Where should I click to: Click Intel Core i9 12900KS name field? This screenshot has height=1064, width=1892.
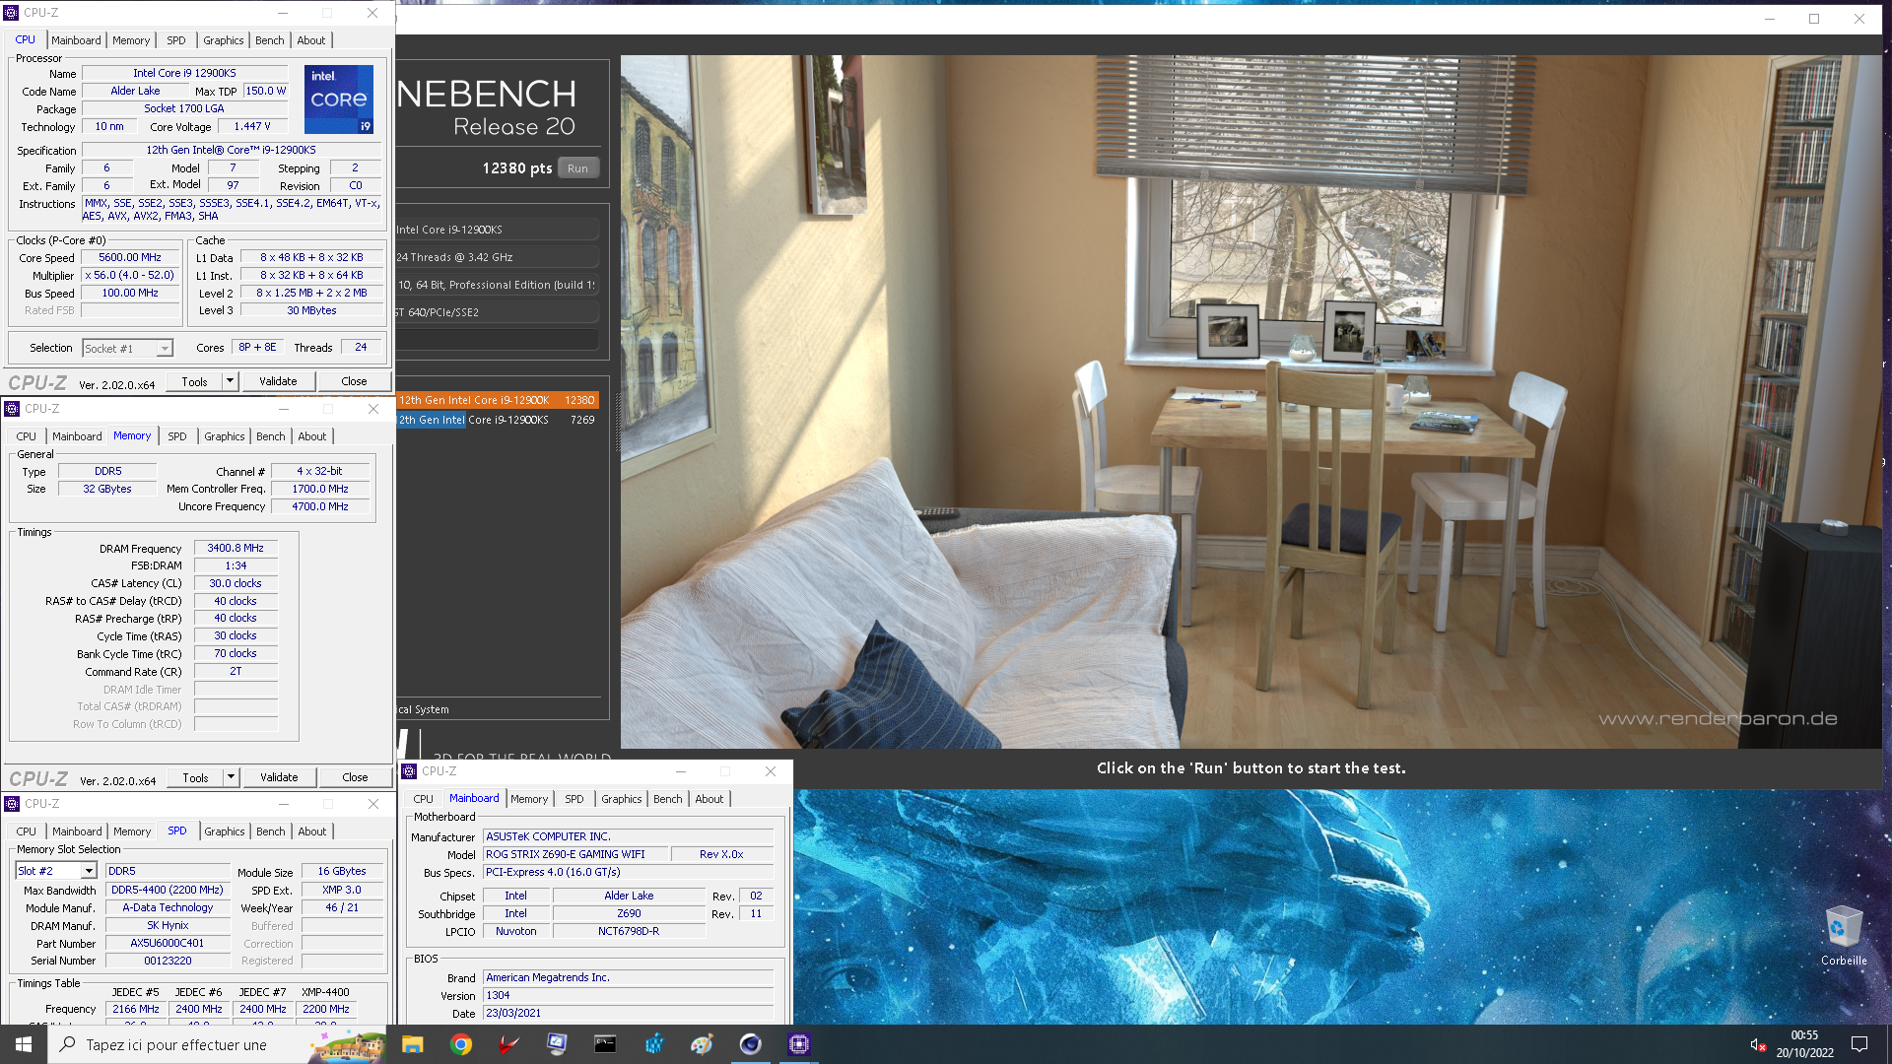pyautogui.click(x=184, y=74)
